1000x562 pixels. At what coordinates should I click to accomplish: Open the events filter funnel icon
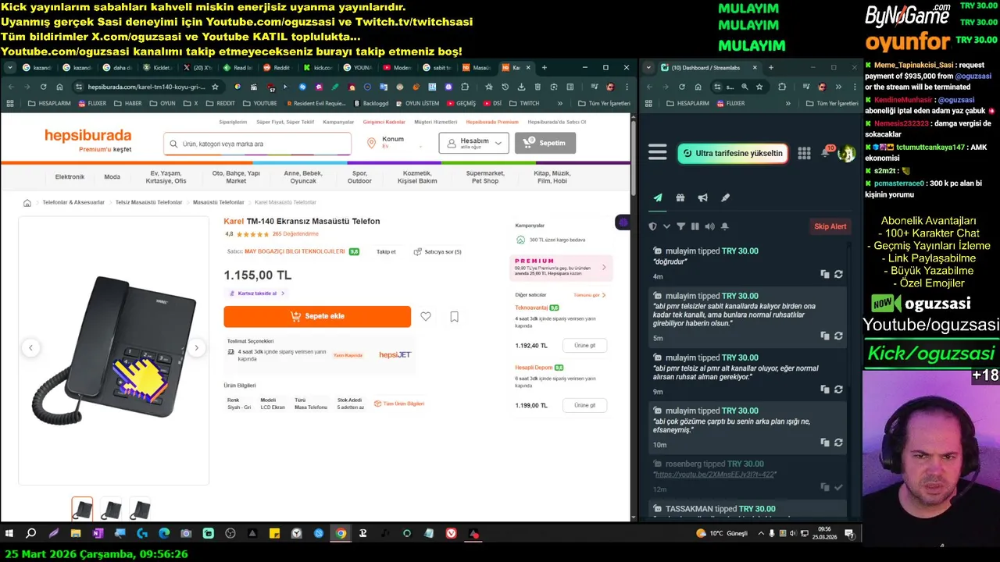(680, 226)
